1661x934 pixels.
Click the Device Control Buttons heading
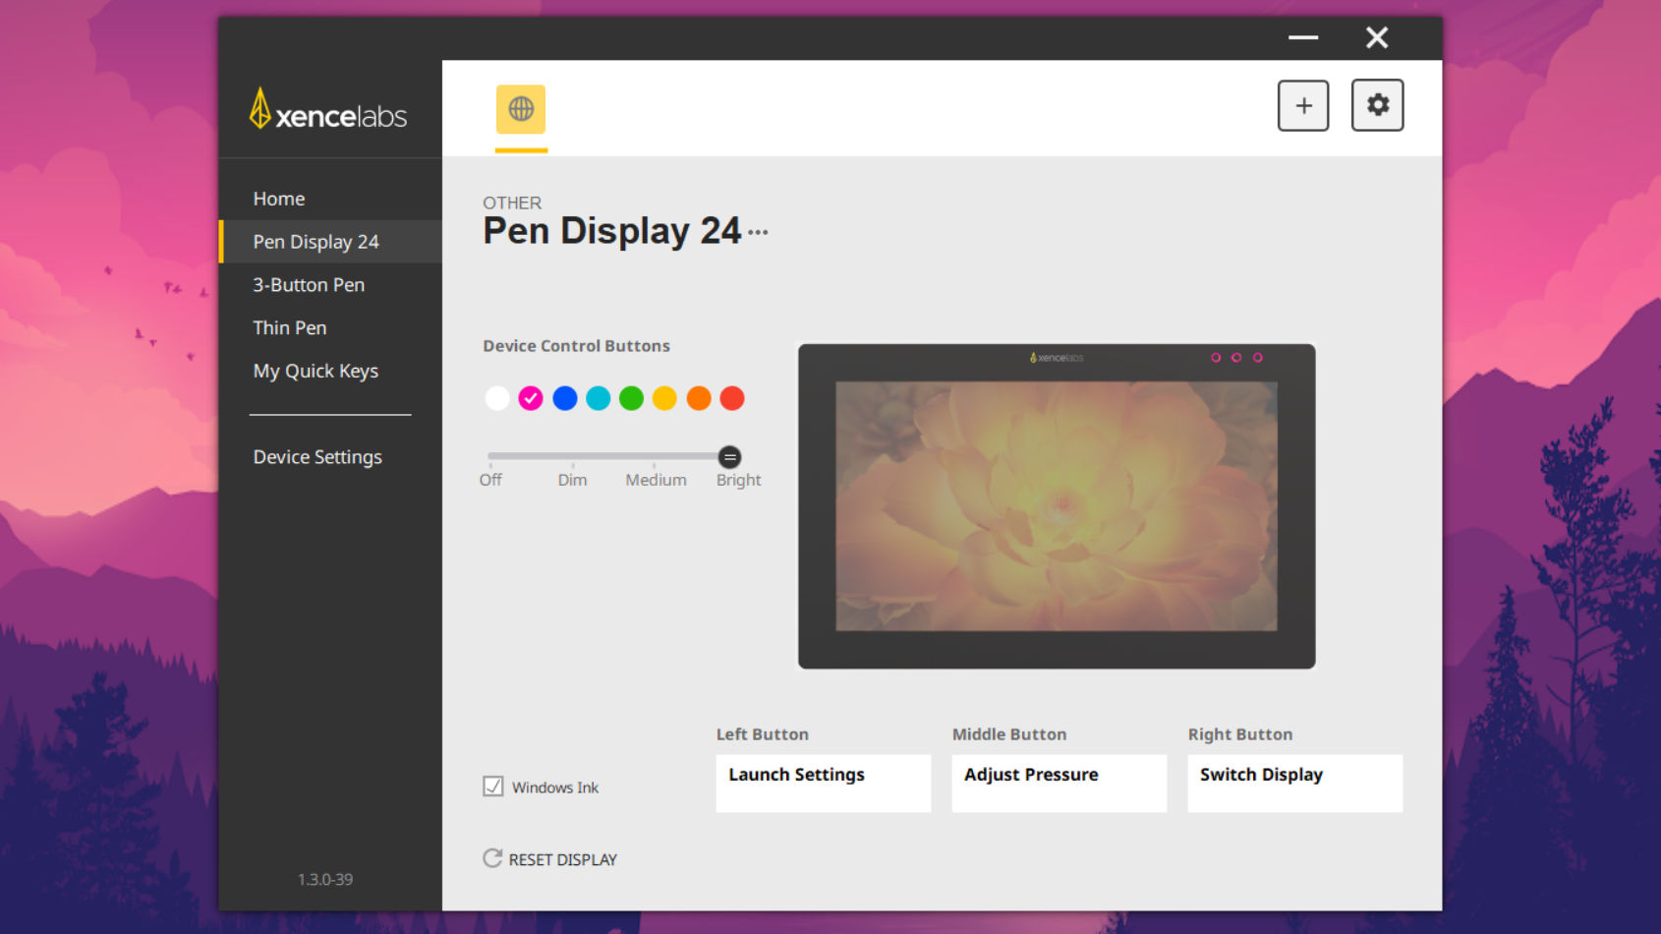(x=576, y=346)
